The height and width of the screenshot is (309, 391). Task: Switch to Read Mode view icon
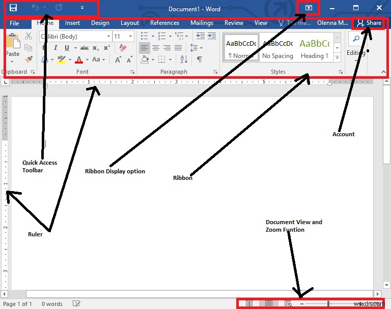[249, 303]
